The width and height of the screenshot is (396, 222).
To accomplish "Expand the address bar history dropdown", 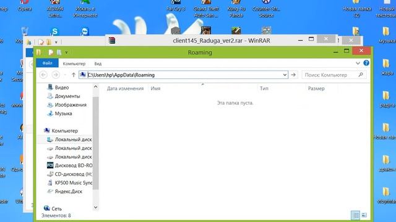I will click(x=285, y=75).
